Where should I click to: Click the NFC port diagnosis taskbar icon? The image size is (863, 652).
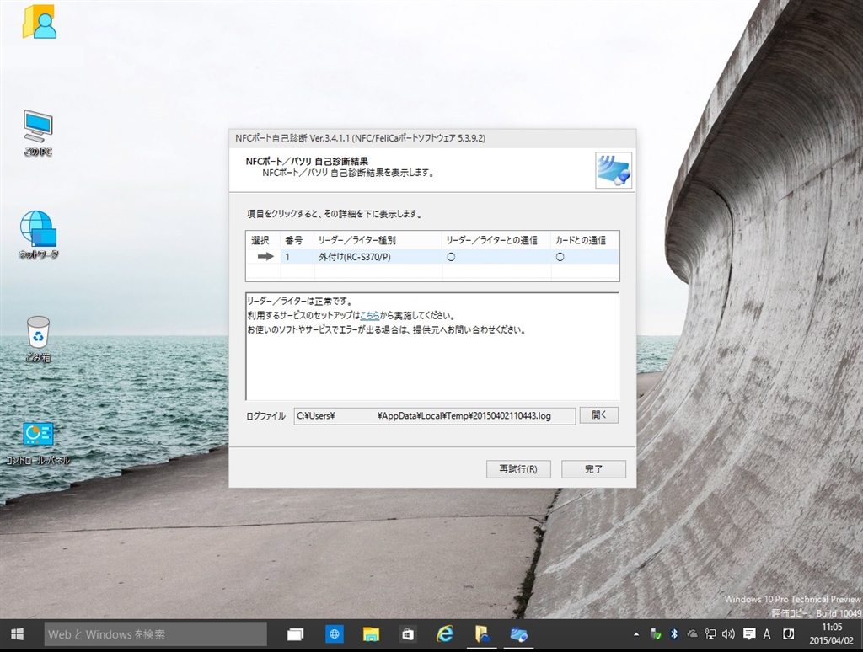(x=518, y=634)
